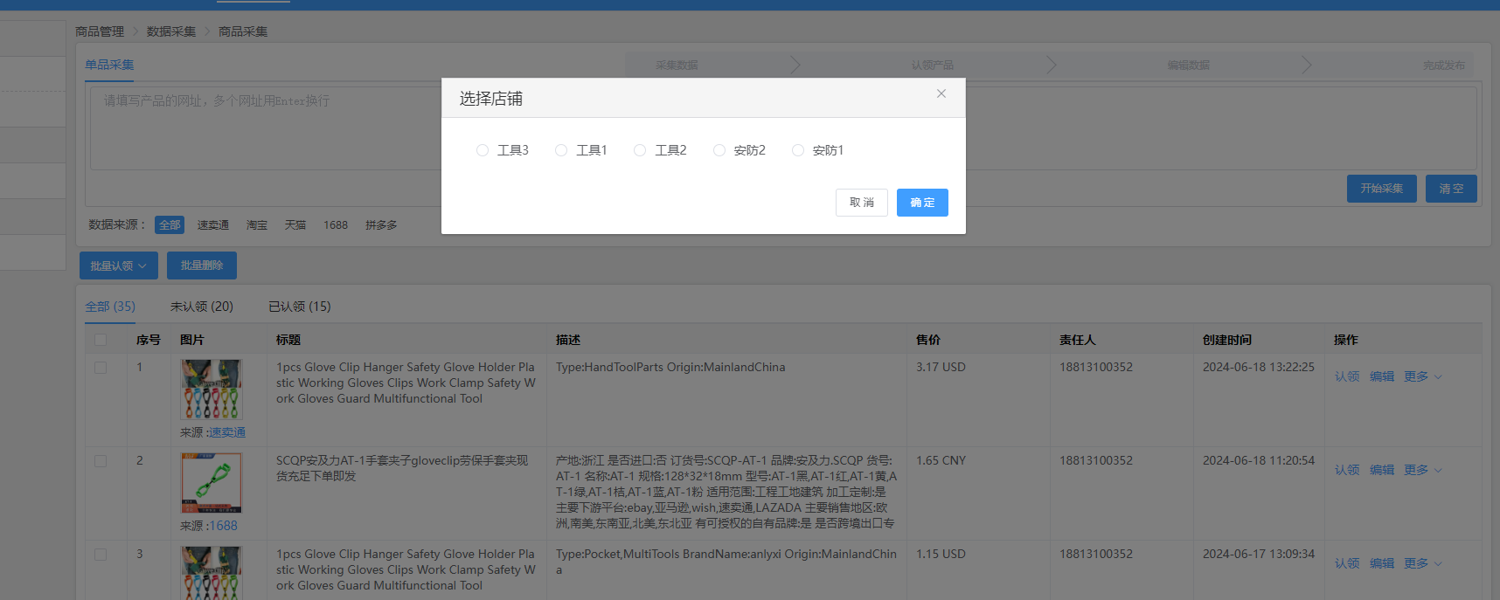Filter data source by 速卖通
1500x600 pixels.
(213, 225)
